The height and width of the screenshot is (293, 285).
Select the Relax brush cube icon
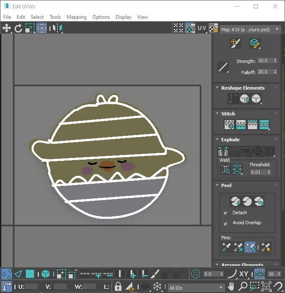point(255,43)
